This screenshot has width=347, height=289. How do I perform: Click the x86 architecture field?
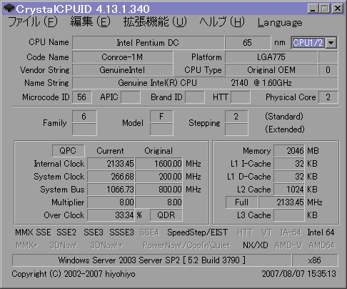point(315,260)
